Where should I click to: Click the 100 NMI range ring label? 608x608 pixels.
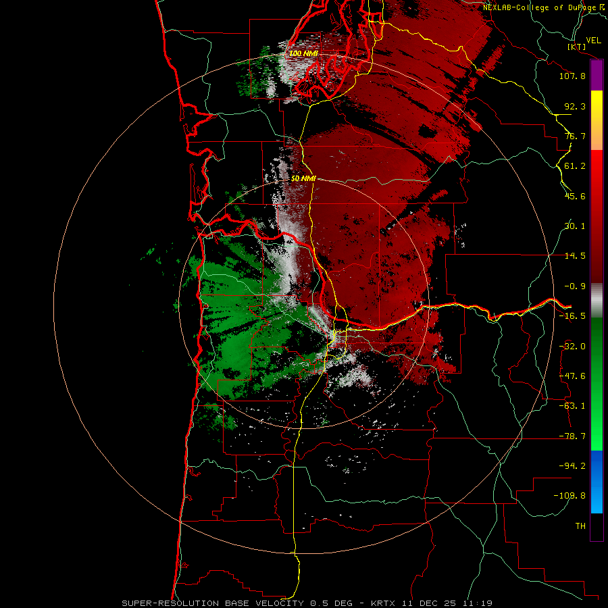point(303,53)
